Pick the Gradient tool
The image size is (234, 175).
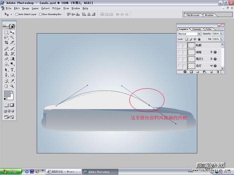[12, 59]
